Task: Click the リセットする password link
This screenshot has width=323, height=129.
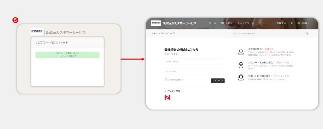Action: 282,63
